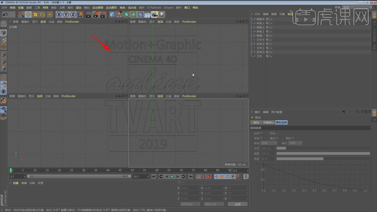
Task: Open Edit Render Settings gear clapperboard
Action: pos(103,15)
